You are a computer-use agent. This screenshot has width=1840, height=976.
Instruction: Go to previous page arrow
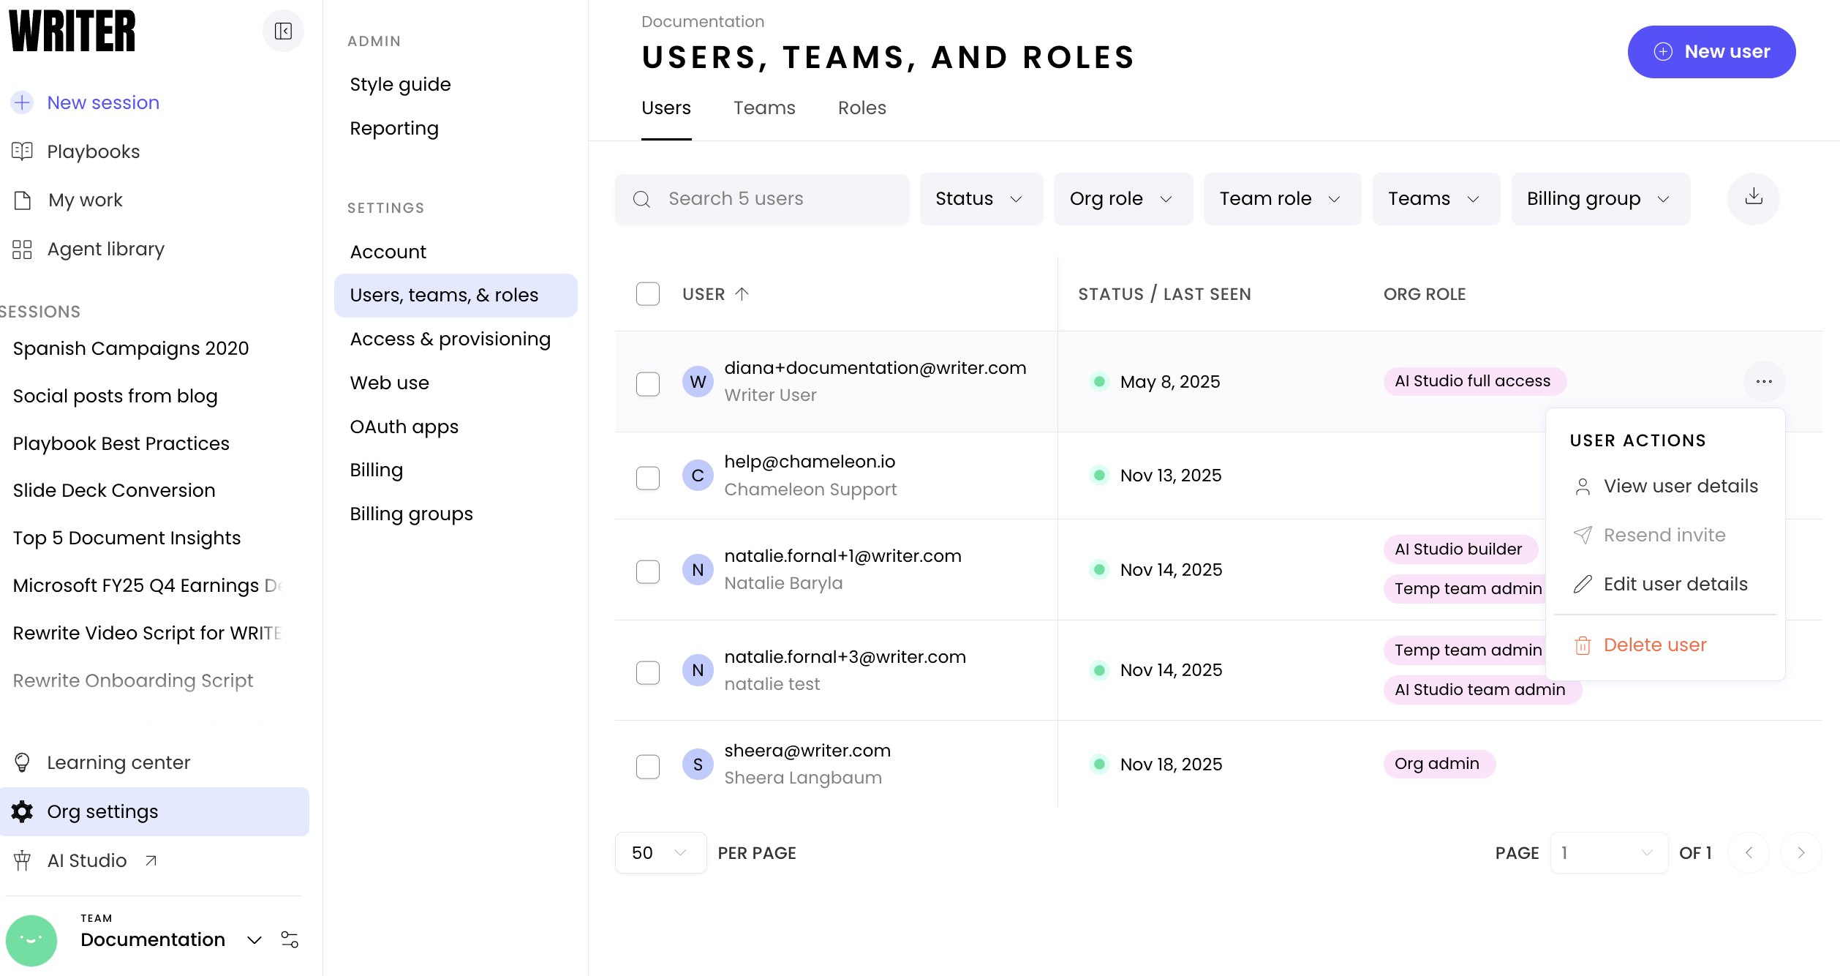click(x=1748, y=852)
